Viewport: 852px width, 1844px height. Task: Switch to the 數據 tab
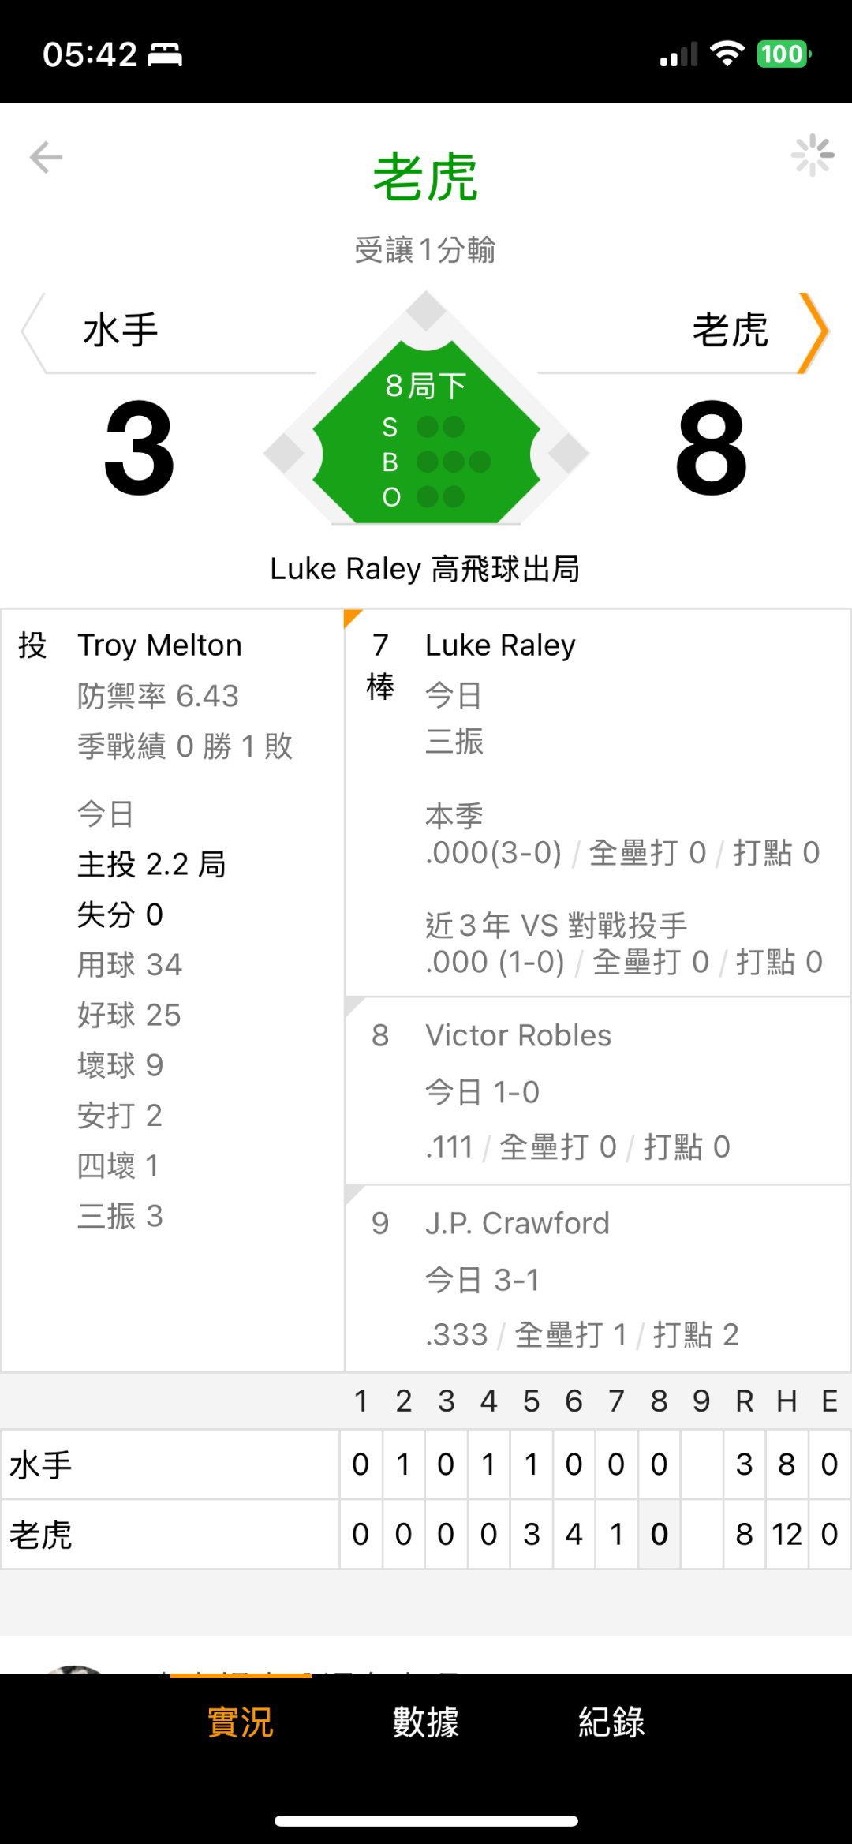pyautogui.click(x=426, y=1722)
